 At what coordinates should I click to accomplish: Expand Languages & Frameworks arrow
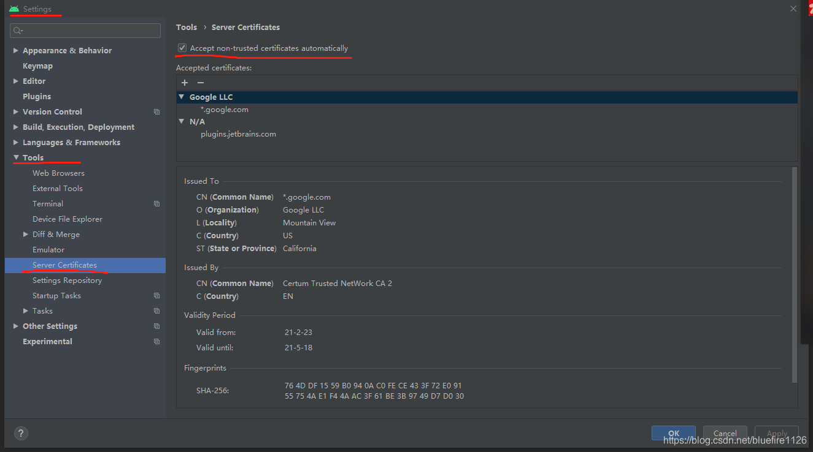[x=16, y=143]
